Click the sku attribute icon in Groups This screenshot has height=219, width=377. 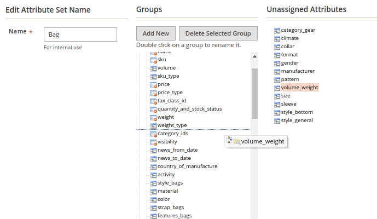(x=153, y=60)
